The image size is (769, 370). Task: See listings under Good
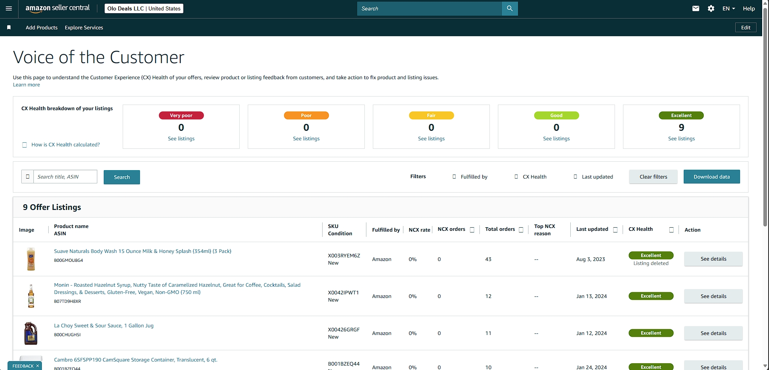[x=556, y=139]
